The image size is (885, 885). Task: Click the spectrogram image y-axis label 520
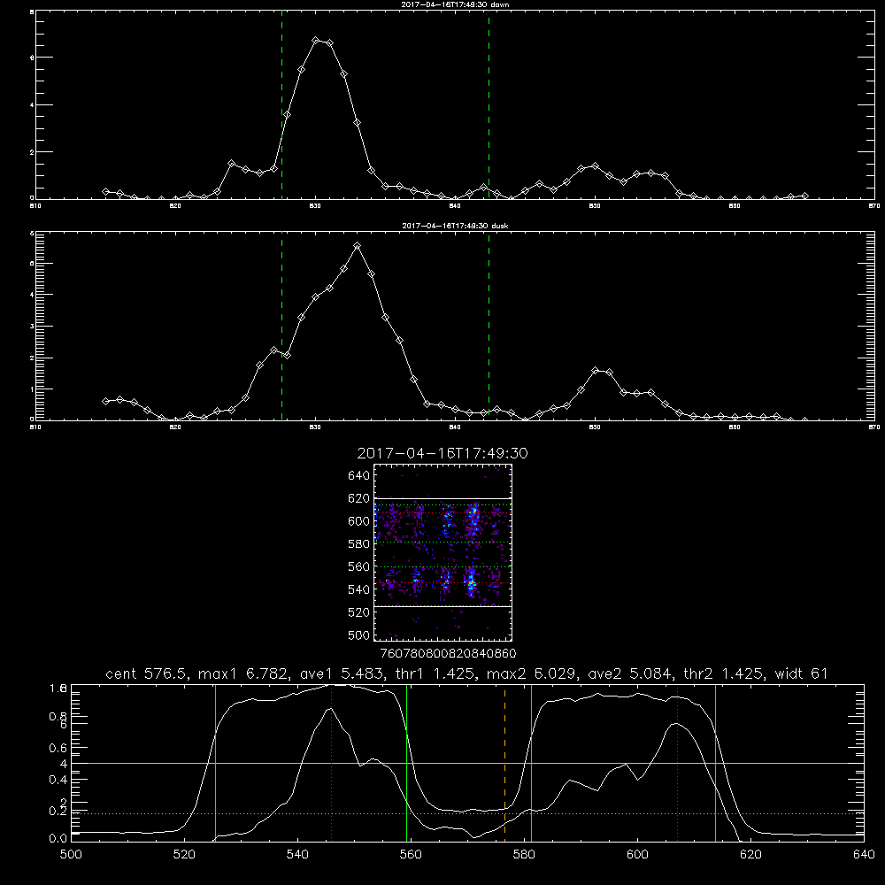(x=359, y=612)
